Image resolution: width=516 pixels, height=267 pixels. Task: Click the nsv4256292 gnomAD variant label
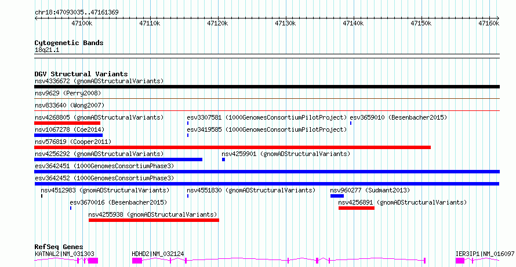tap(99, 154)
